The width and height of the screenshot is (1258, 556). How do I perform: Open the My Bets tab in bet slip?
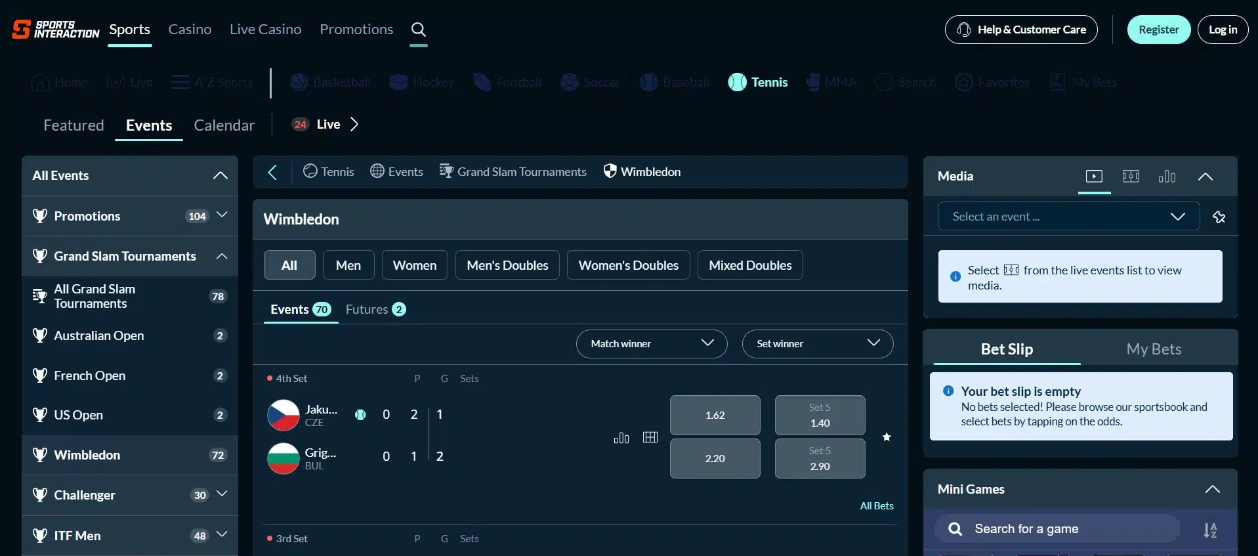click(1154, 349)
